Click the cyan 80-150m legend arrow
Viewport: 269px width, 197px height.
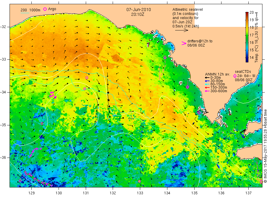pyautogui.click(x=207, y=84)
